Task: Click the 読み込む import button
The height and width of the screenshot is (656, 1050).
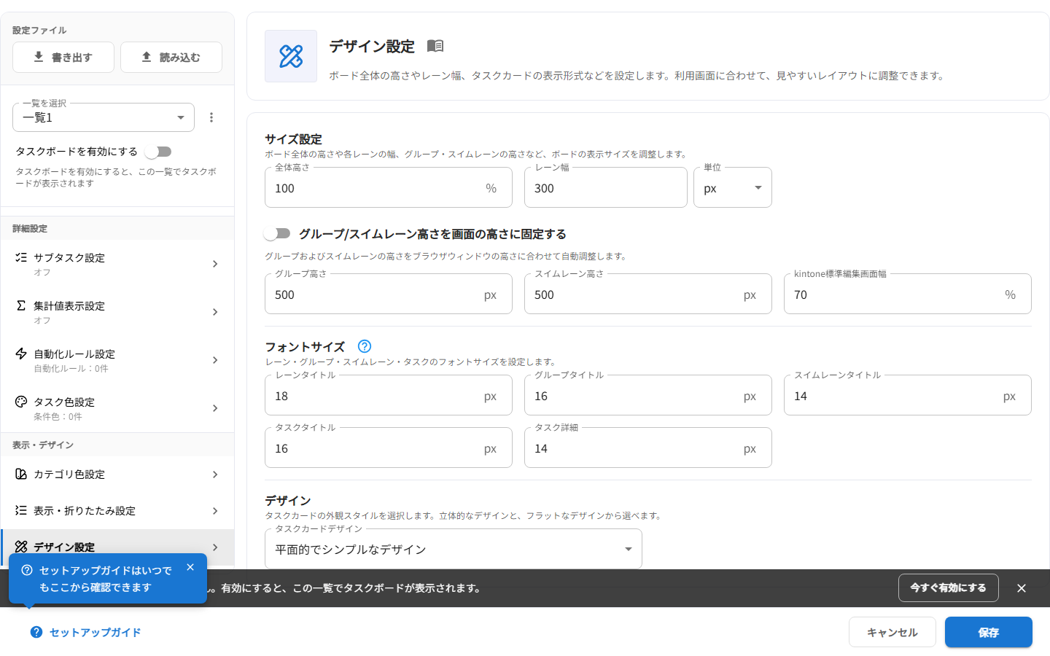Action: pyautogui.click(x=171, y=57)
